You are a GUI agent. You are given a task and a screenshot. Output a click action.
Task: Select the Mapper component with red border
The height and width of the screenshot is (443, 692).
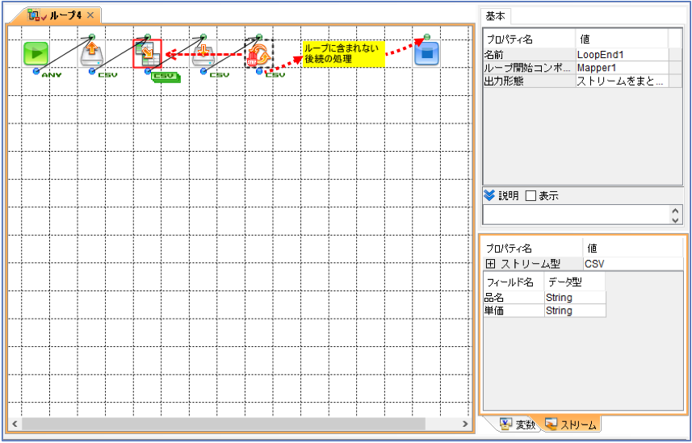coord(148,53)
